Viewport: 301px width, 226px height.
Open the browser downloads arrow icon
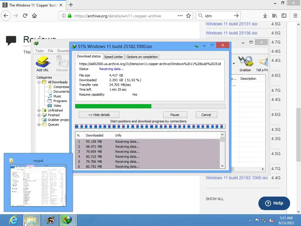265,16
